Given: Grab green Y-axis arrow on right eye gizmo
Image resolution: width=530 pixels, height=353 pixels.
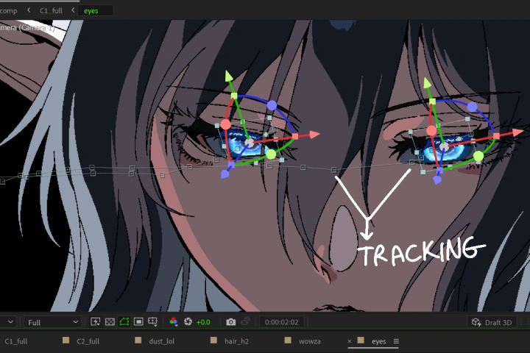Looking at the screenshot, I should pos(427,83).
